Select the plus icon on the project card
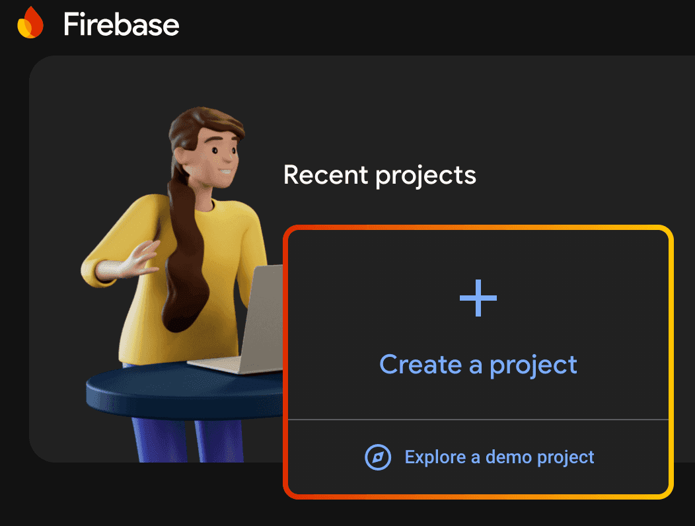Viewport: 695px width, 526px height. [x=478, y=298]
